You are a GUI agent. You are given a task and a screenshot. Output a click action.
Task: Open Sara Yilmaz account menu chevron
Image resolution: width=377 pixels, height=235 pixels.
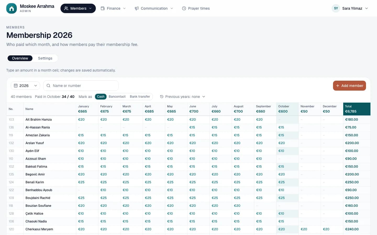[x=367, y=8]
